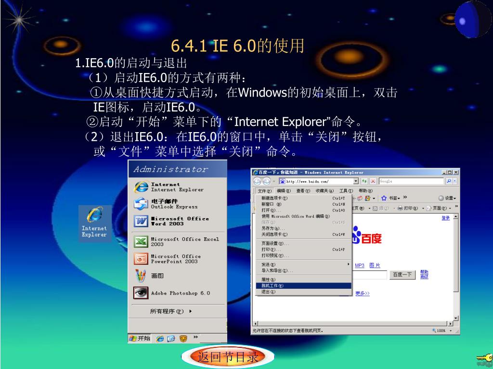
Task: Choose 新窗口(N) from the File menu
Action: (x=303, y=204)
